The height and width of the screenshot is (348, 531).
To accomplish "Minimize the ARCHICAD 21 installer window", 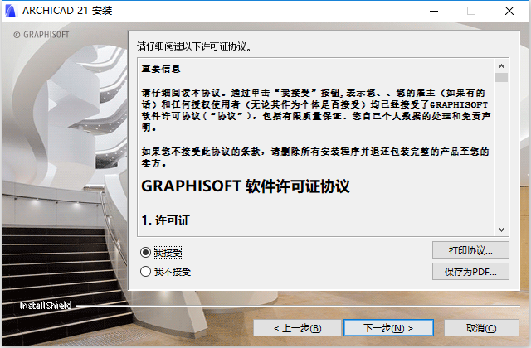I will tap(434, 11).
